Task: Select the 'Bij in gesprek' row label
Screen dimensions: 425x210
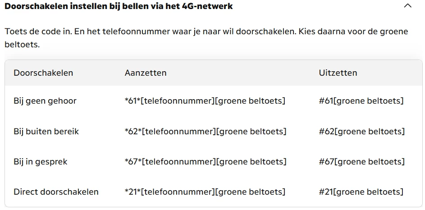Action: pyautogui.click(x=41, y=162)
